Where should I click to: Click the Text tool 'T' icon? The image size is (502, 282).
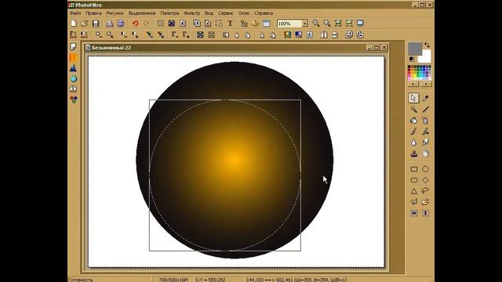pyautogui.click(x=230, y=23)
